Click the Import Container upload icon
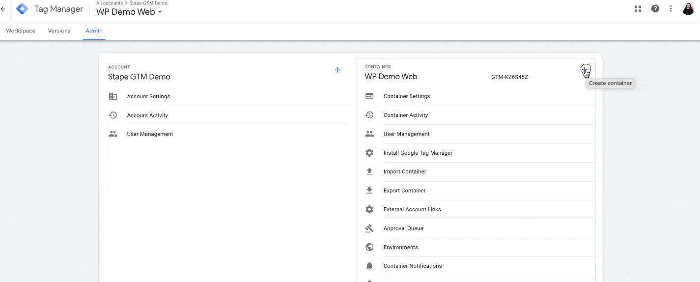 pos(369,171)
